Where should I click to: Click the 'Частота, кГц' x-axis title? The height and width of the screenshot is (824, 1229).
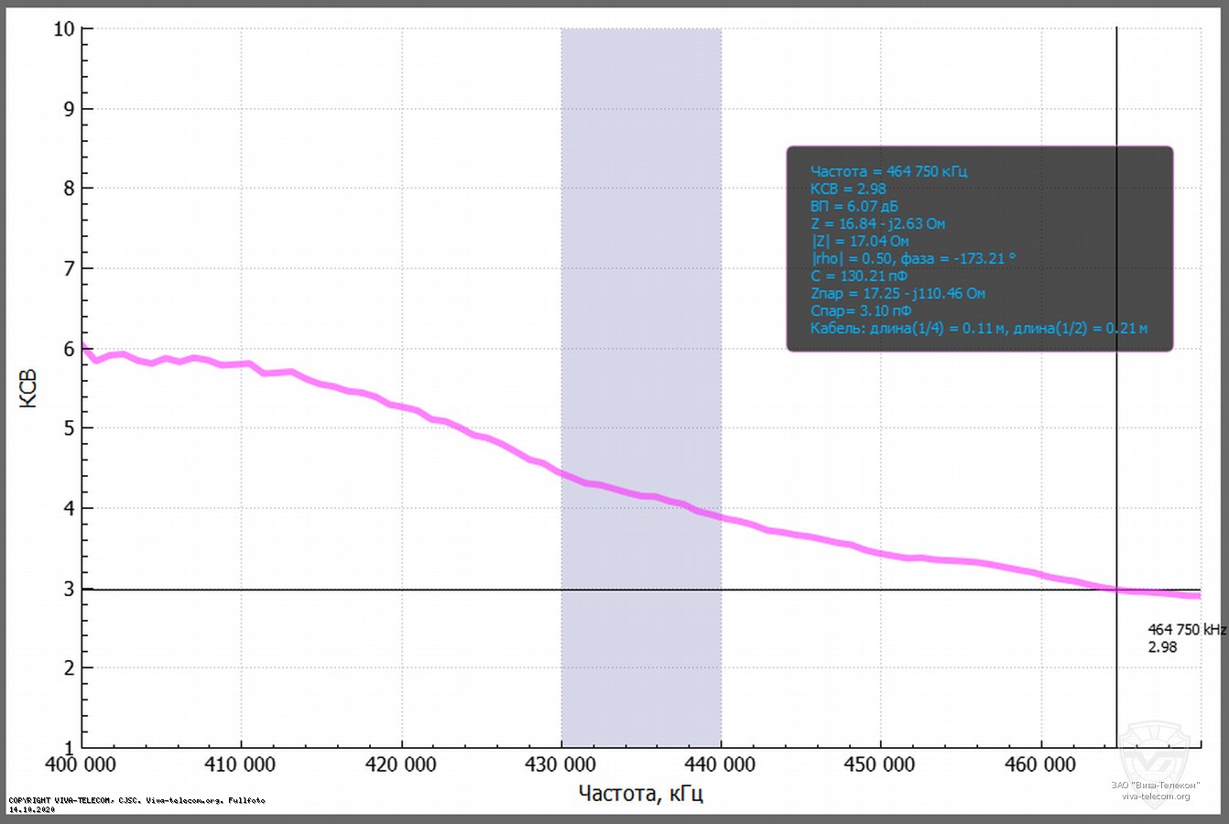(x=640, y=792)
